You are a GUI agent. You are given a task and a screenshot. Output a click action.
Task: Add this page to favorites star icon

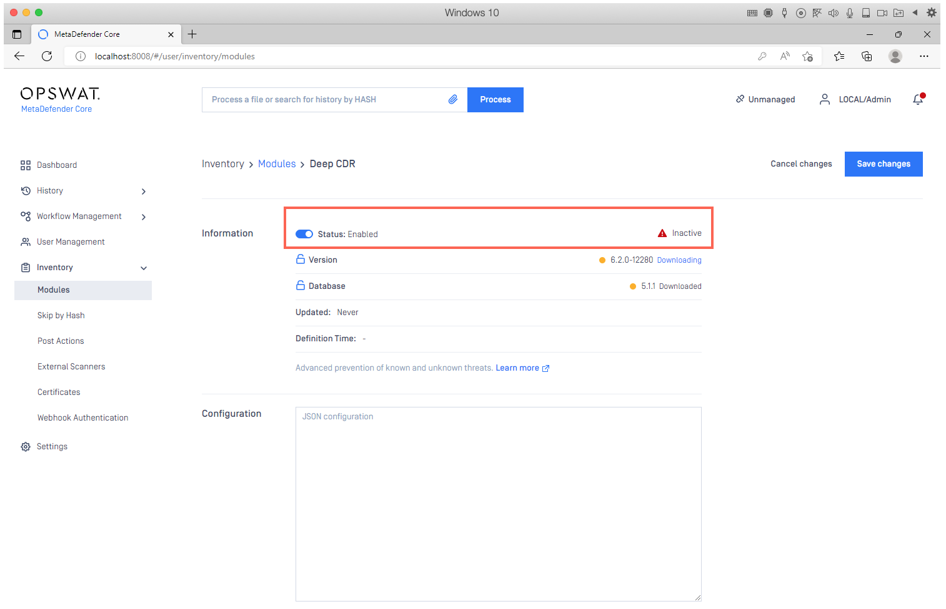807,56
